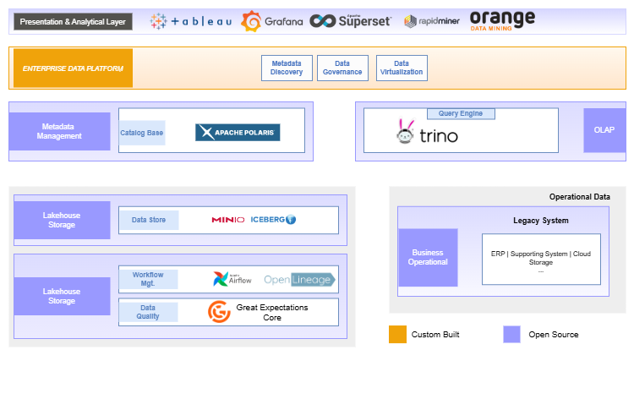634x410 pixels.
Task: Click the orange Custom Built legend swatch
Action: click(x=397, y=334)
